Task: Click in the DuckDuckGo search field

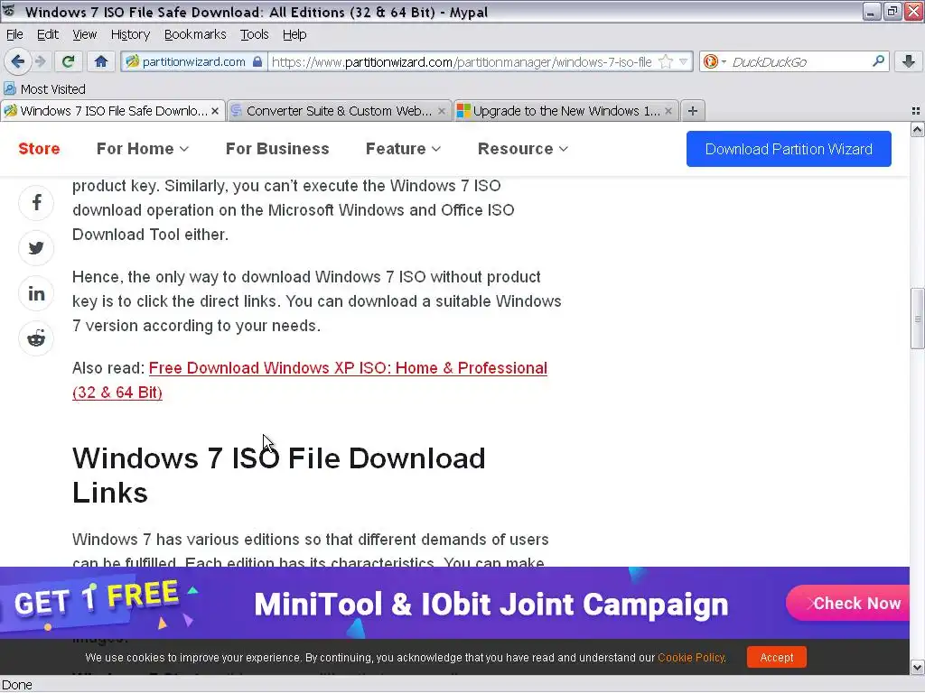Action: [799, 61]
